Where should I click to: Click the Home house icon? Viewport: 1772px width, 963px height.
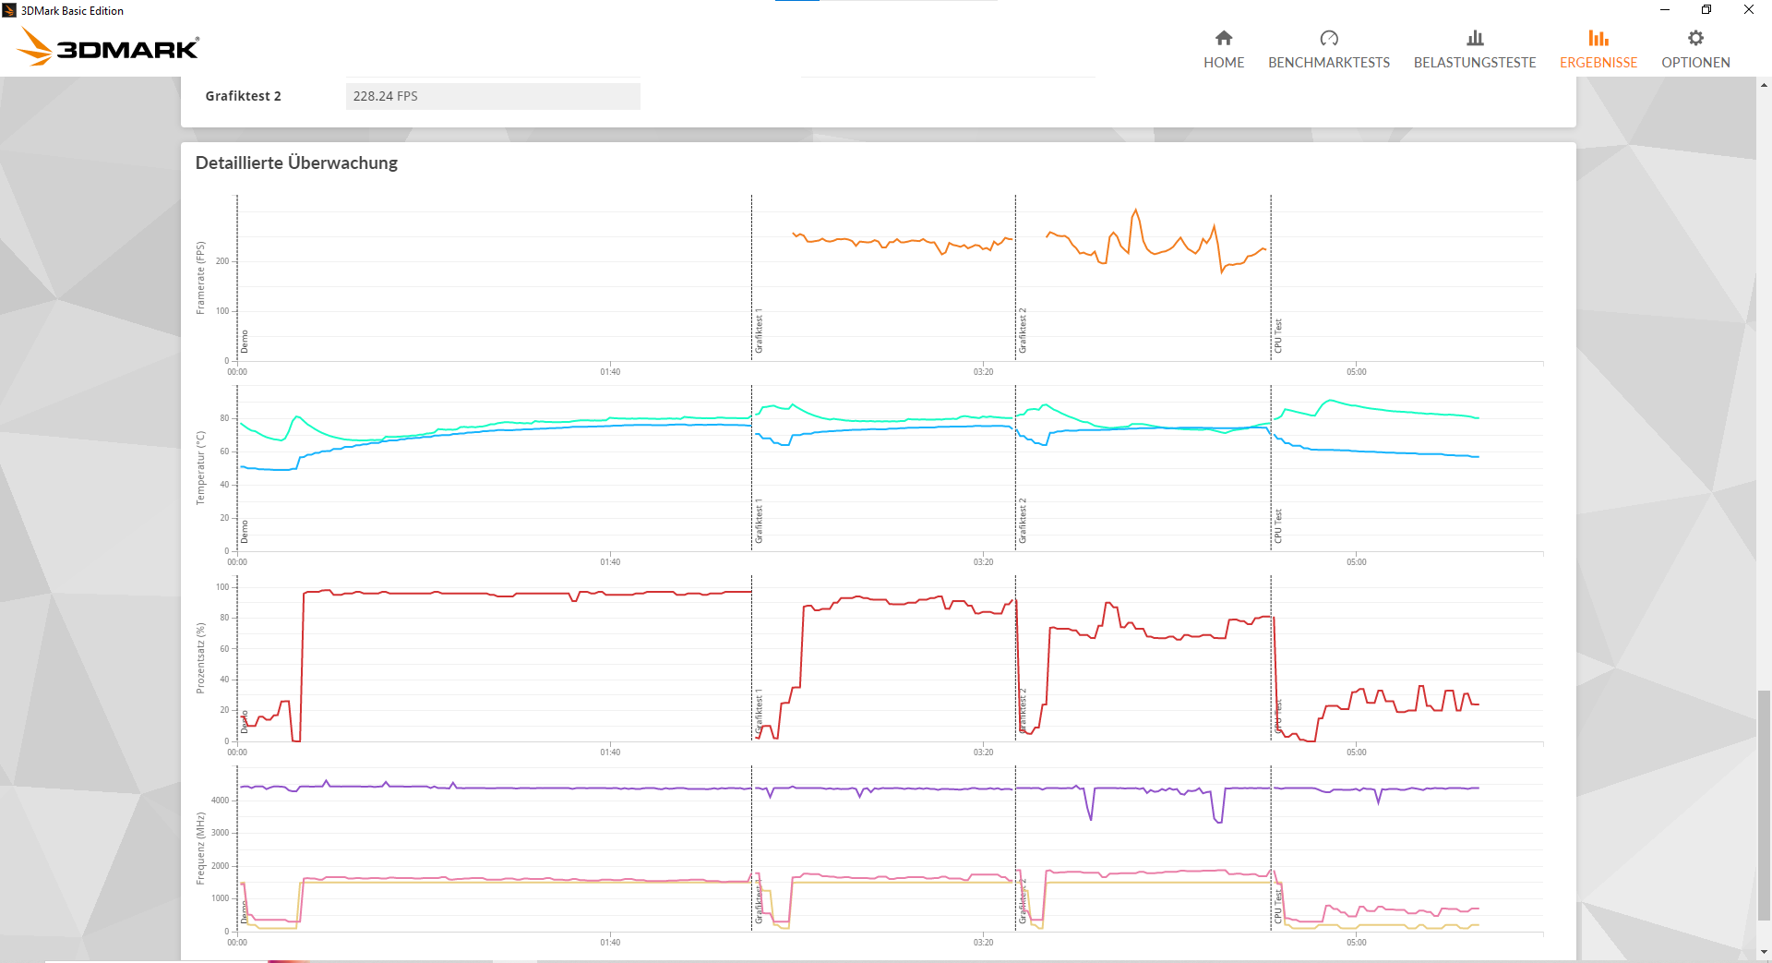[1224, 38]
